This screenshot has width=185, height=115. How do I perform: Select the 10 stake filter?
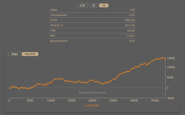pos(104,6)
